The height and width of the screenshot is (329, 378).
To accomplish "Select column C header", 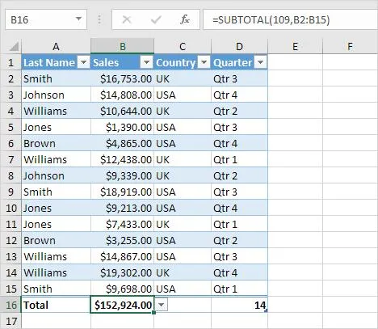I will coord(183,46).
